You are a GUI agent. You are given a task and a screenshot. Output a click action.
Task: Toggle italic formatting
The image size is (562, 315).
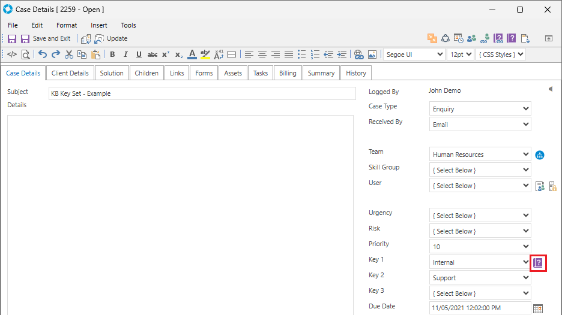(125, 54)
